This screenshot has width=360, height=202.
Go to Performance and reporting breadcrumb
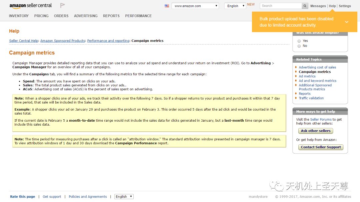click(x=108, y=41)
